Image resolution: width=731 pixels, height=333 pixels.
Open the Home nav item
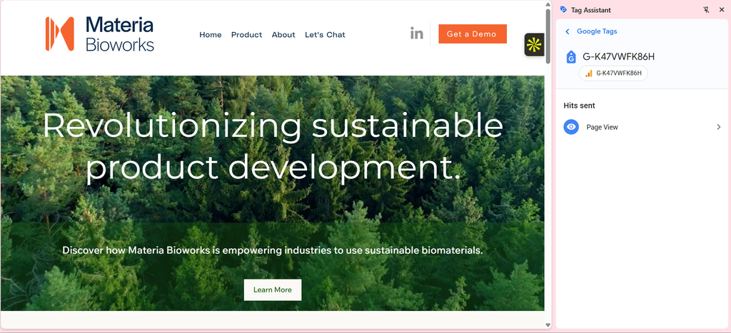pyautogui.click(x=211, y=35)
